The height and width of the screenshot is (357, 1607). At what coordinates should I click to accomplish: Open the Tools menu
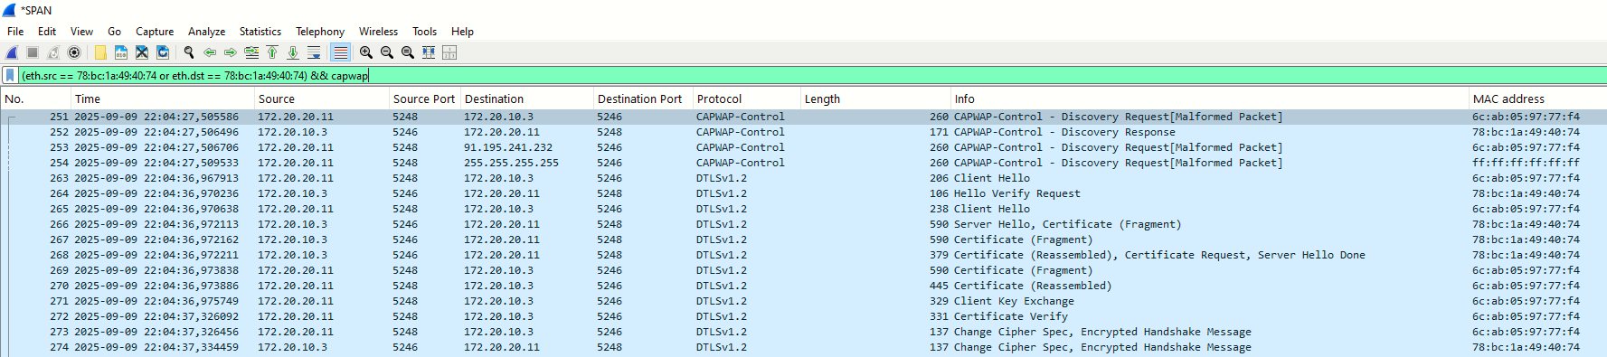pos(424,31)
